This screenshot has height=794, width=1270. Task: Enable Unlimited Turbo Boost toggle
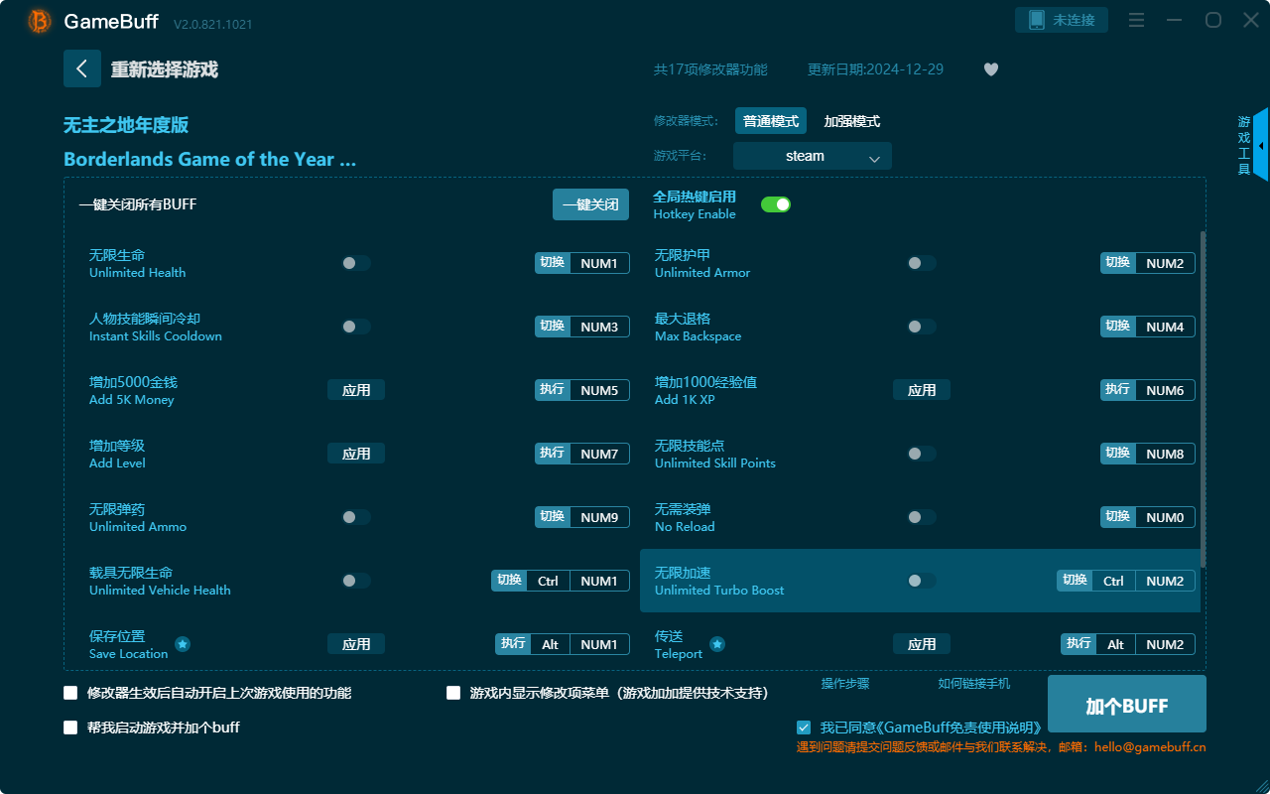(922, 581)
